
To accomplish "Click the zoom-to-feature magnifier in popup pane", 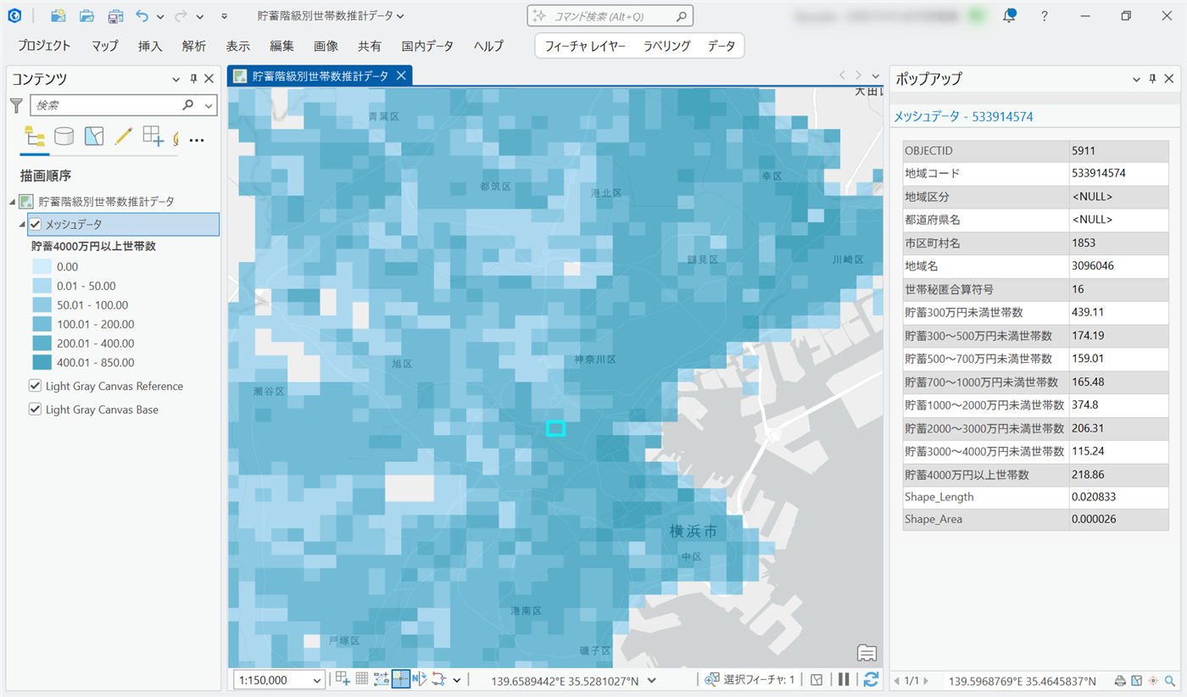I will pos(1170,681).
